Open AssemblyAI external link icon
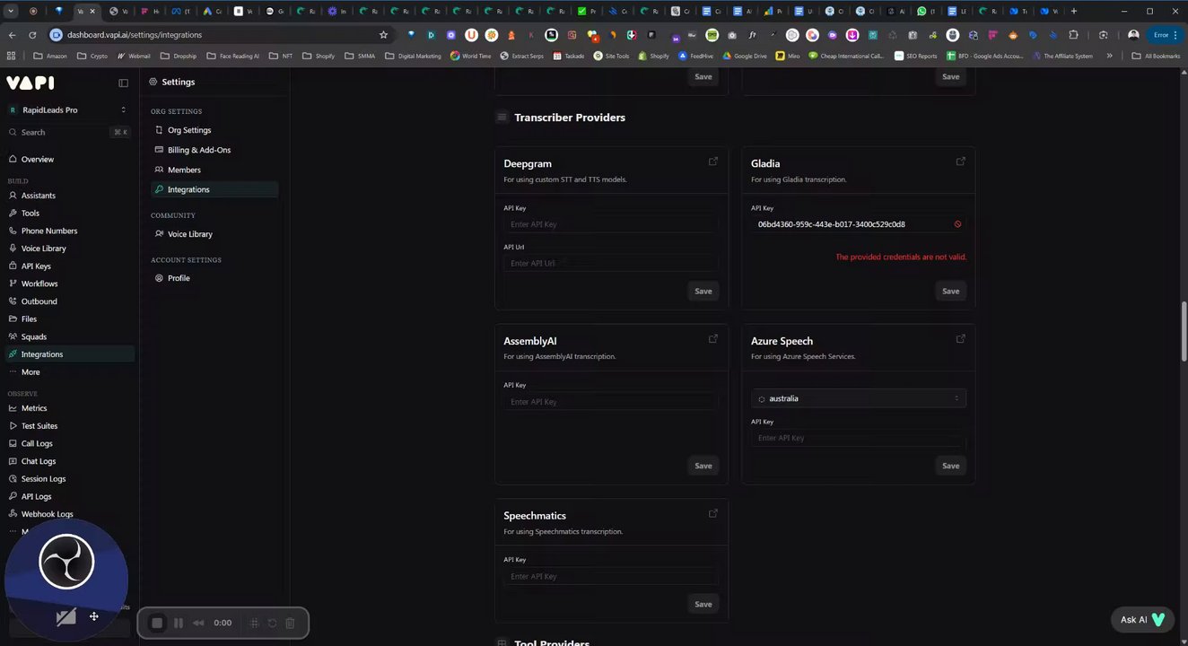The image size is (1188, 646). click(713, 339)
